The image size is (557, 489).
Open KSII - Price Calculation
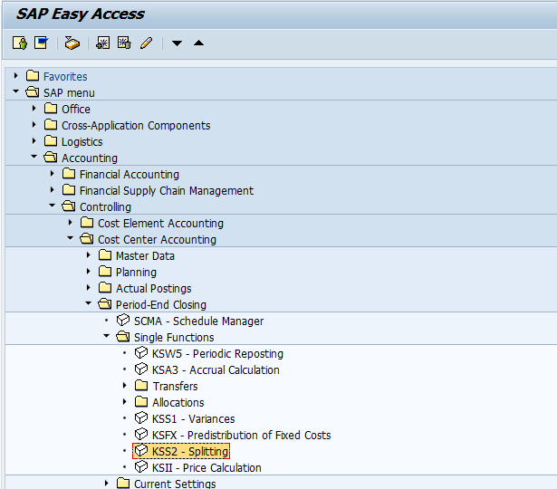coord(206,468)
